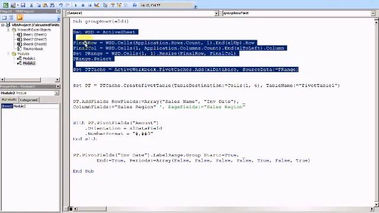379x213 pixels.
Task: Click the Paste toolbar icon
Action: tap(45, 5)
